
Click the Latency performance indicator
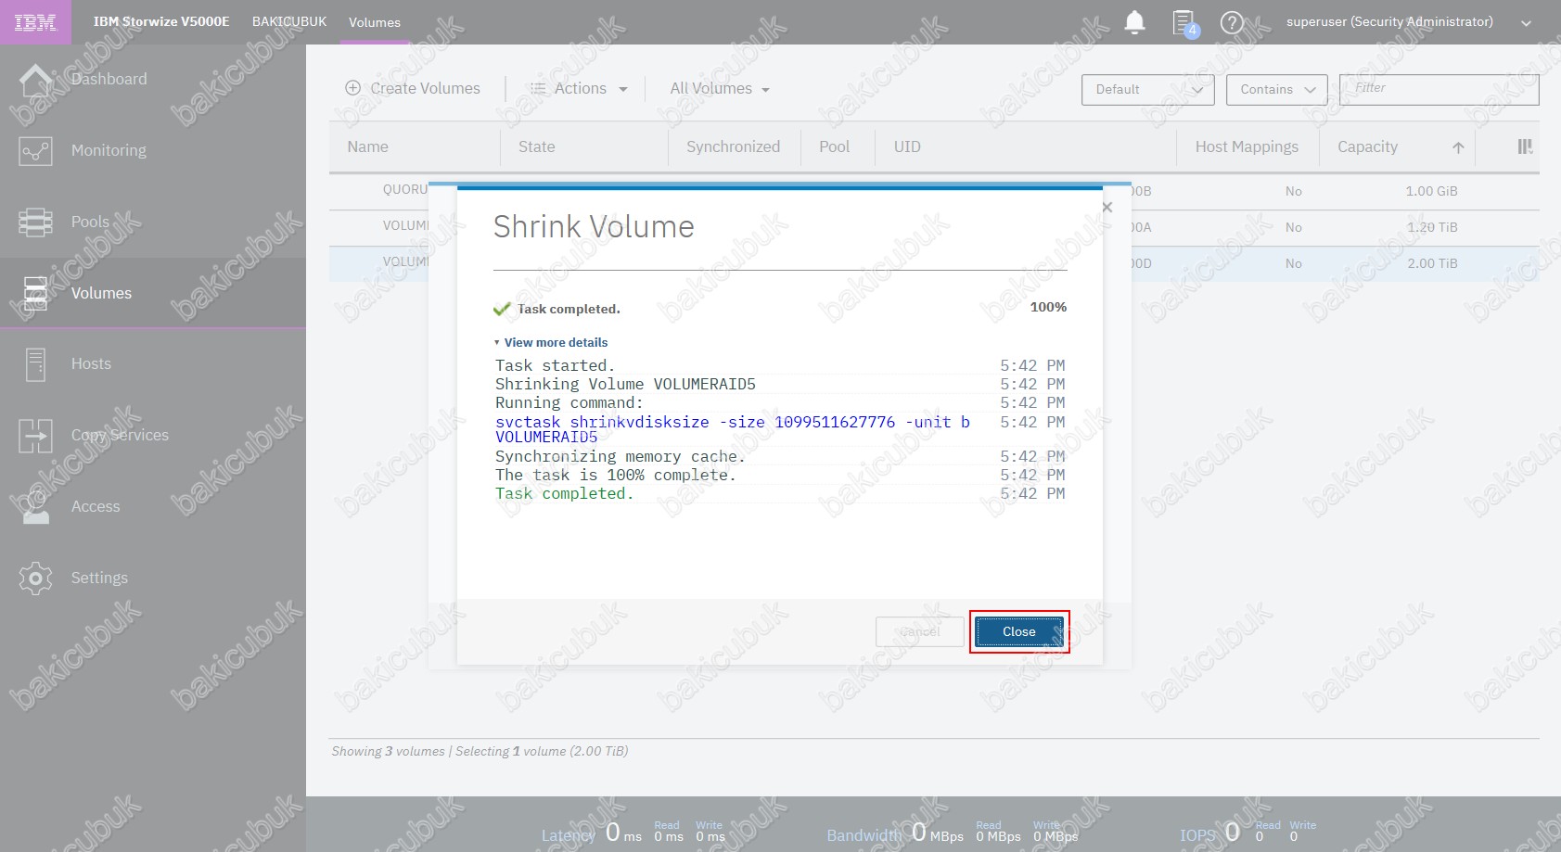point(633,833)
